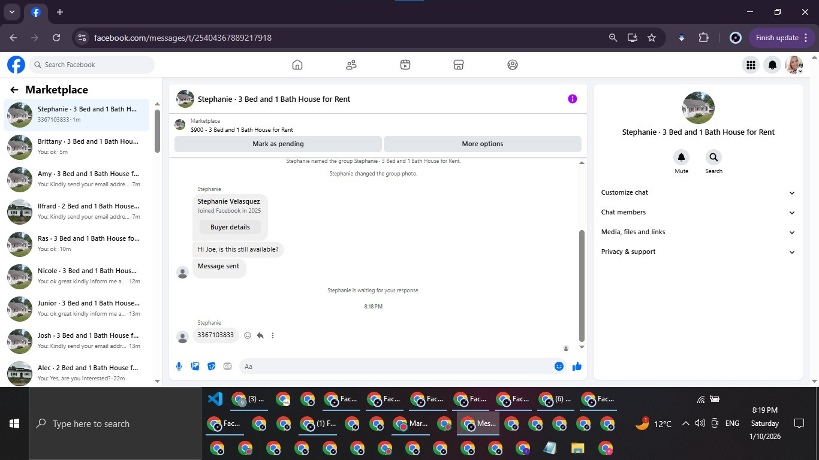
Task: Open Chrome extensions puzzle icon
Action: pos(703,38)
